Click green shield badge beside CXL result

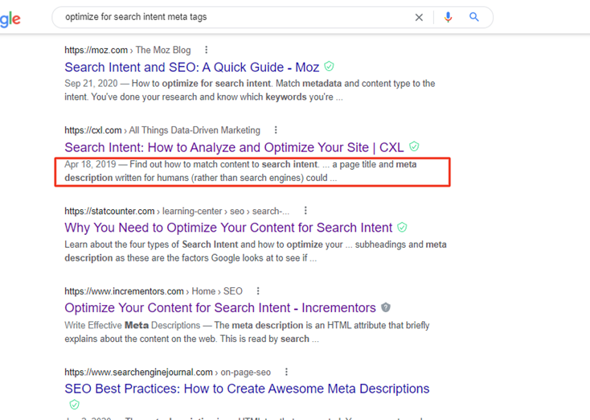pos(414,147)
